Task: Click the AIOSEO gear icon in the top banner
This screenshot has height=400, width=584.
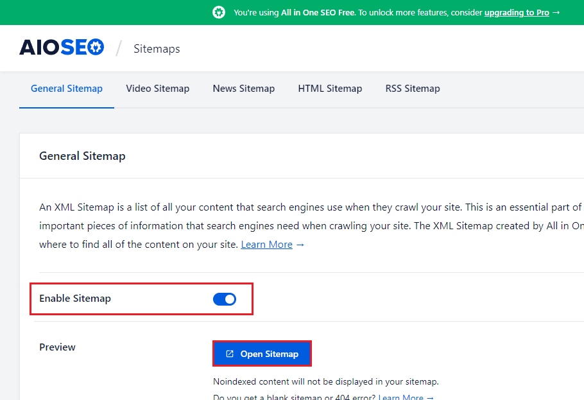Action: coord(218,12)
